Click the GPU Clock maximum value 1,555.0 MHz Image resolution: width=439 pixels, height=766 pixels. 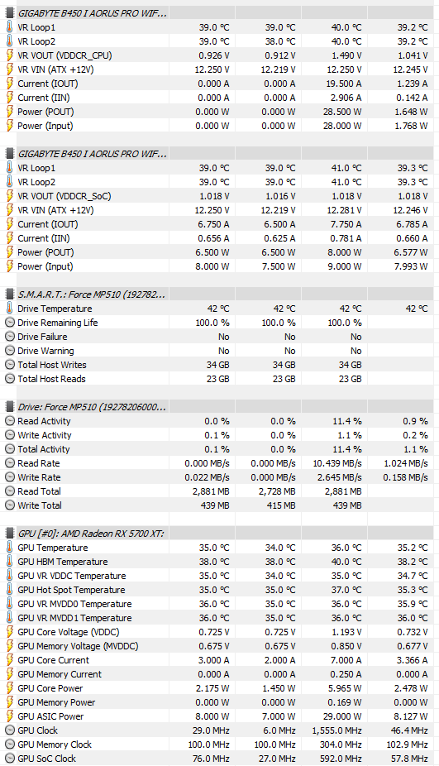pyautogui.click(x=337, y=730)
